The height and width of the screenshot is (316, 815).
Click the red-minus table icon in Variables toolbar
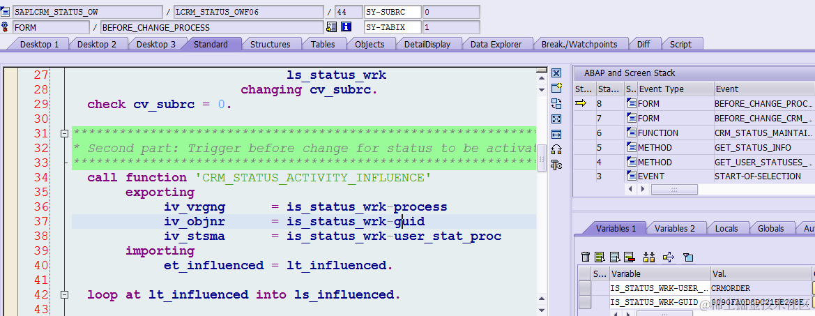[x=630, y=257]
